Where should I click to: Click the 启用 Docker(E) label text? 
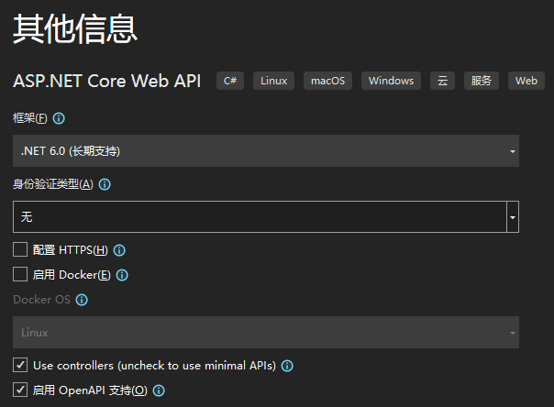click(72, 275)
